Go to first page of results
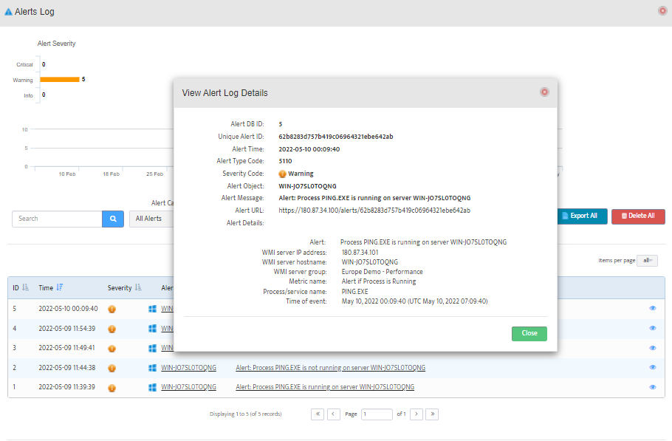 coord(318,414)
